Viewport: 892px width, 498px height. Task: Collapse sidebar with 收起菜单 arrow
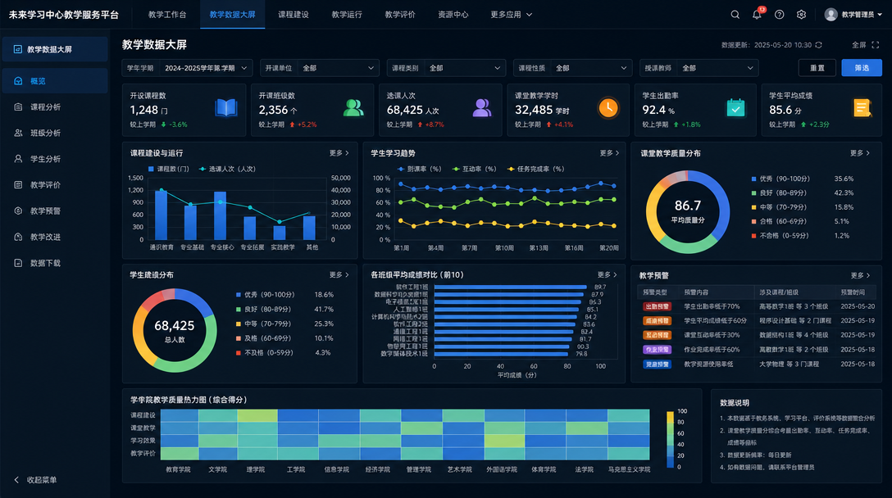(x=16, y=480)
